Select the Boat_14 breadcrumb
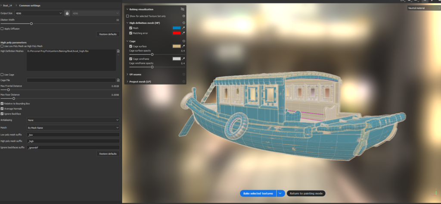Screen dimensions: 441x204 tap(7, 6)
